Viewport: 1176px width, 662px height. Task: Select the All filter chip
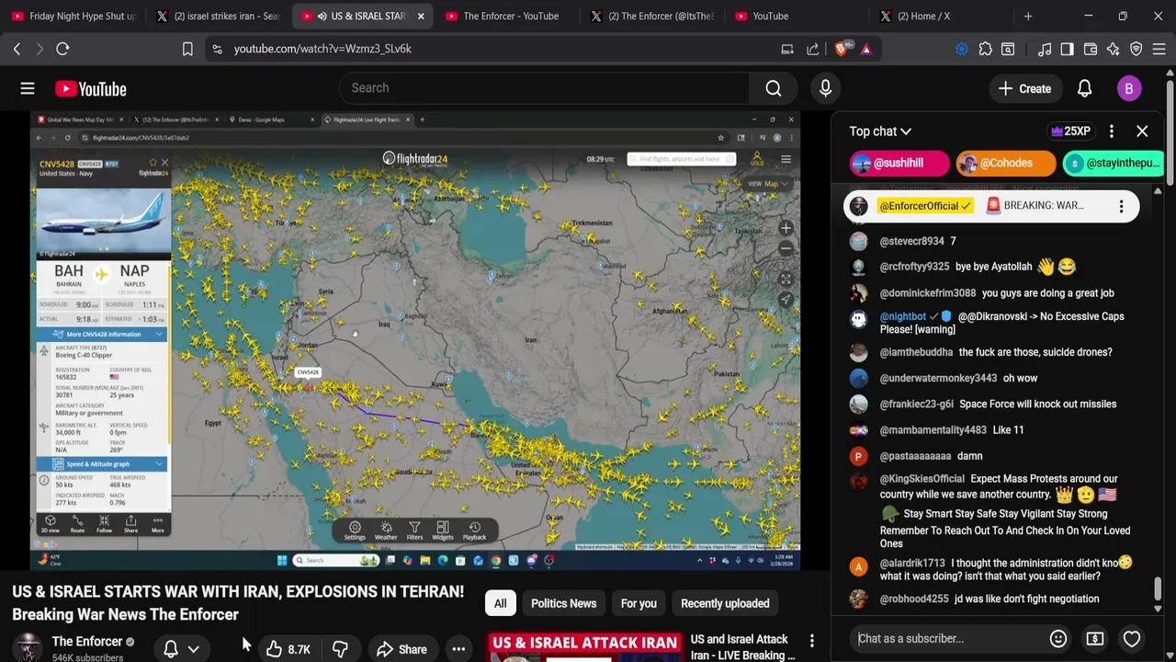pos(500,603)
